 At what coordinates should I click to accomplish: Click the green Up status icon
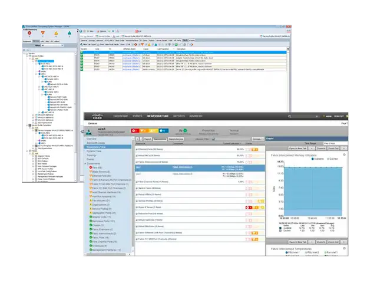pos(186,128)
